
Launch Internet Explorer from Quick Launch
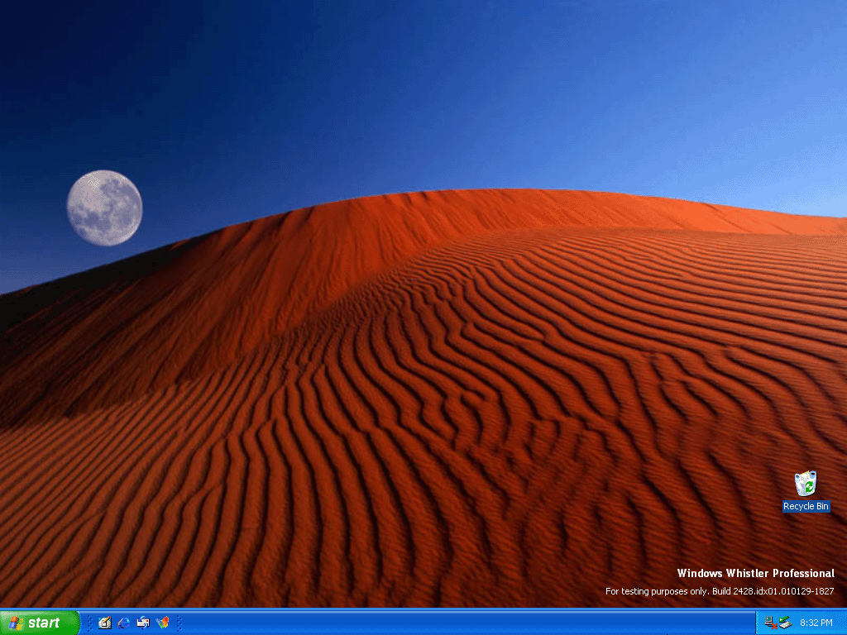(124, 623)
